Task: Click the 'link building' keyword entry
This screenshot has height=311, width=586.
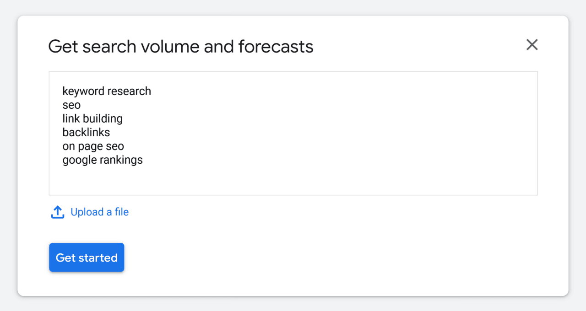Action: pyautogui.click(x=92, y=118)
